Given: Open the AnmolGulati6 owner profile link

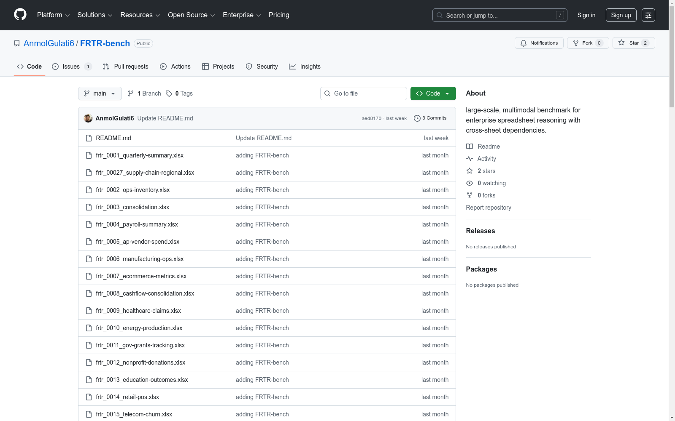Looking at the screenshot, I should point(49,43).
